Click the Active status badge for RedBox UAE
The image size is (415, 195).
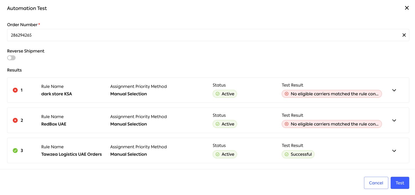(225, 124)
